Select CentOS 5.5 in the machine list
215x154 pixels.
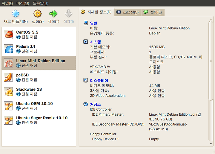pyautogui.click(x=39, y=34)
